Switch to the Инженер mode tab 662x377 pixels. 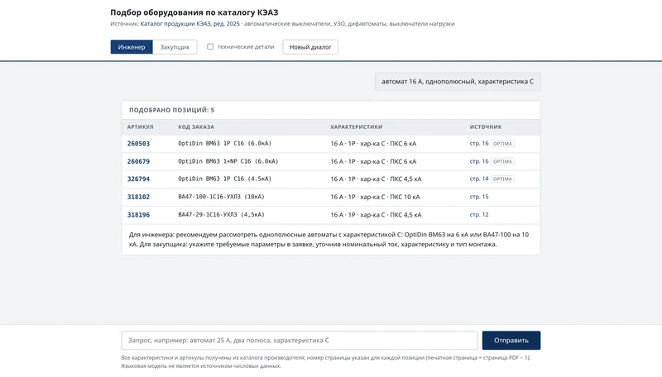point(132,47)
